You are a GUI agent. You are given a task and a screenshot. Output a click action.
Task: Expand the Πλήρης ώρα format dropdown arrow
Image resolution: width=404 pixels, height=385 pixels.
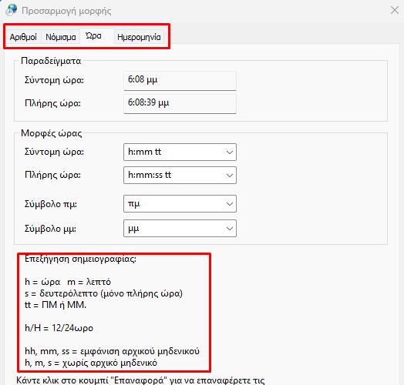(229, 176)
